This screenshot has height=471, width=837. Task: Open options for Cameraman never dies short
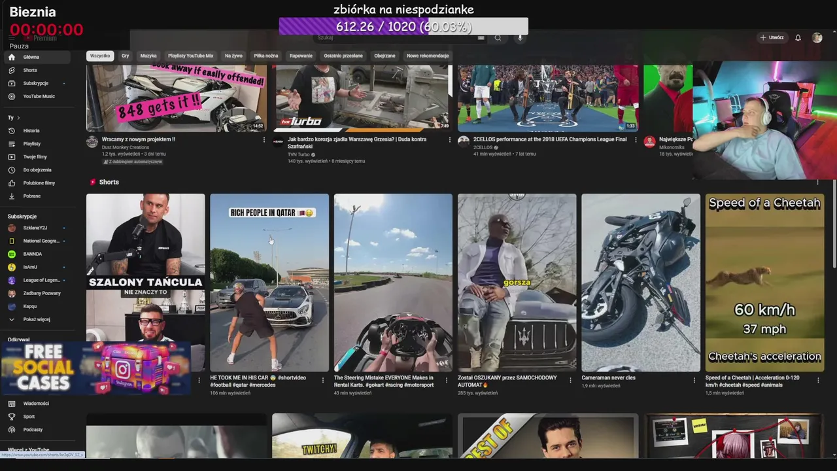pyautogui.click(x=694, y=380)
